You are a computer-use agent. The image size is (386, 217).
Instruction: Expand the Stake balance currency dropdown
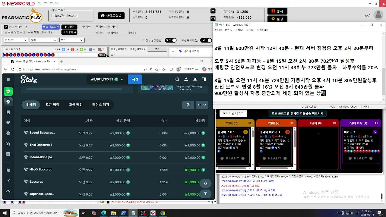click(x=122, y=79)
